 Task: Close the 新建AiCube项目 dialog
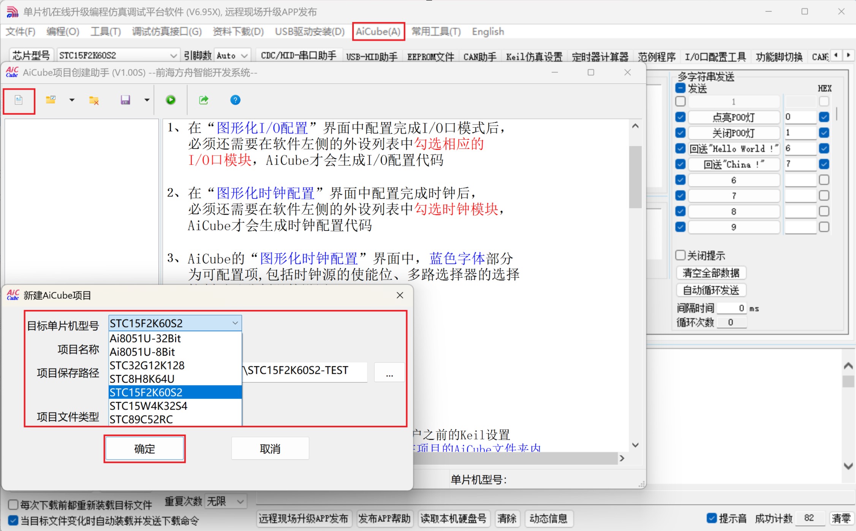point(400,295)
